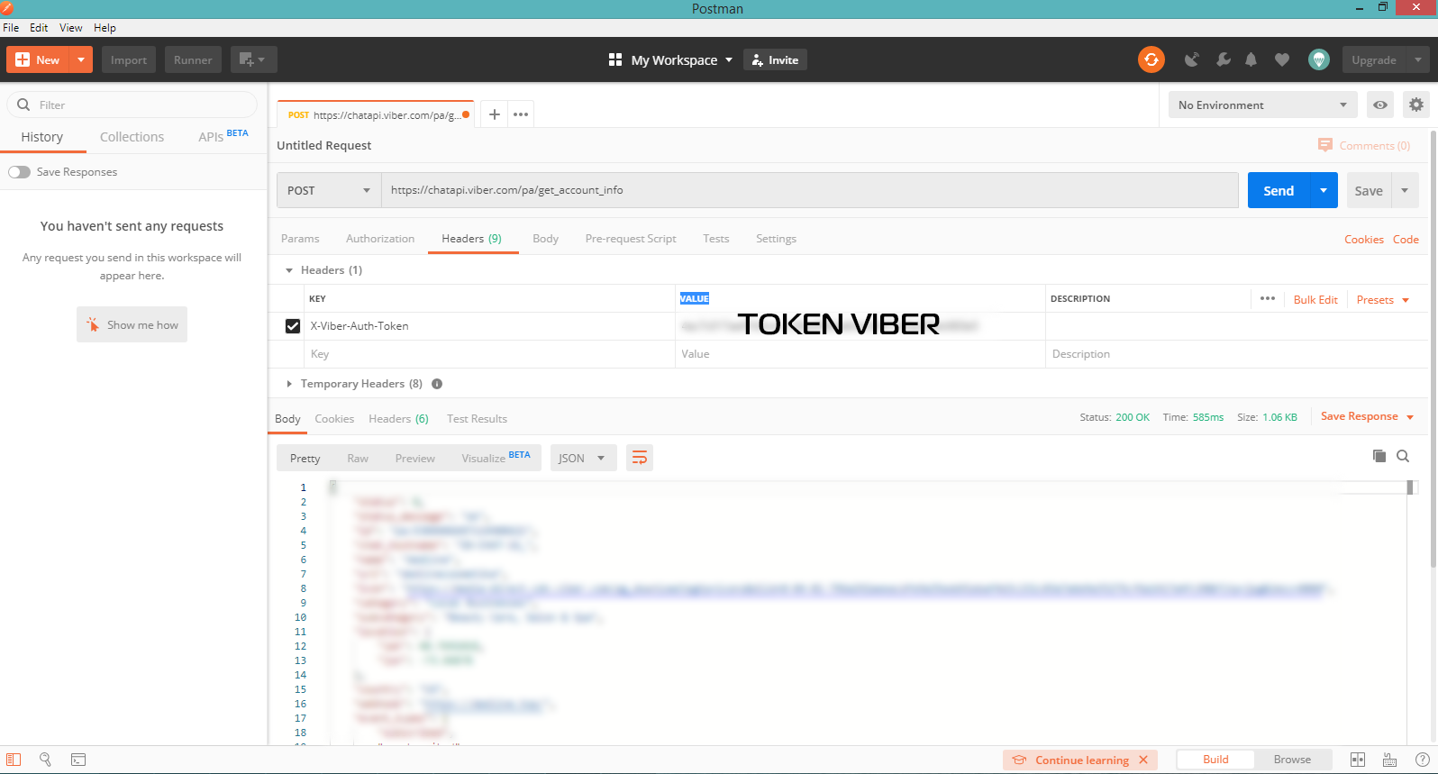The height and width of the screenshot is (774, 1438).
Task: Open the File menu
Action: tap(11, 28)
